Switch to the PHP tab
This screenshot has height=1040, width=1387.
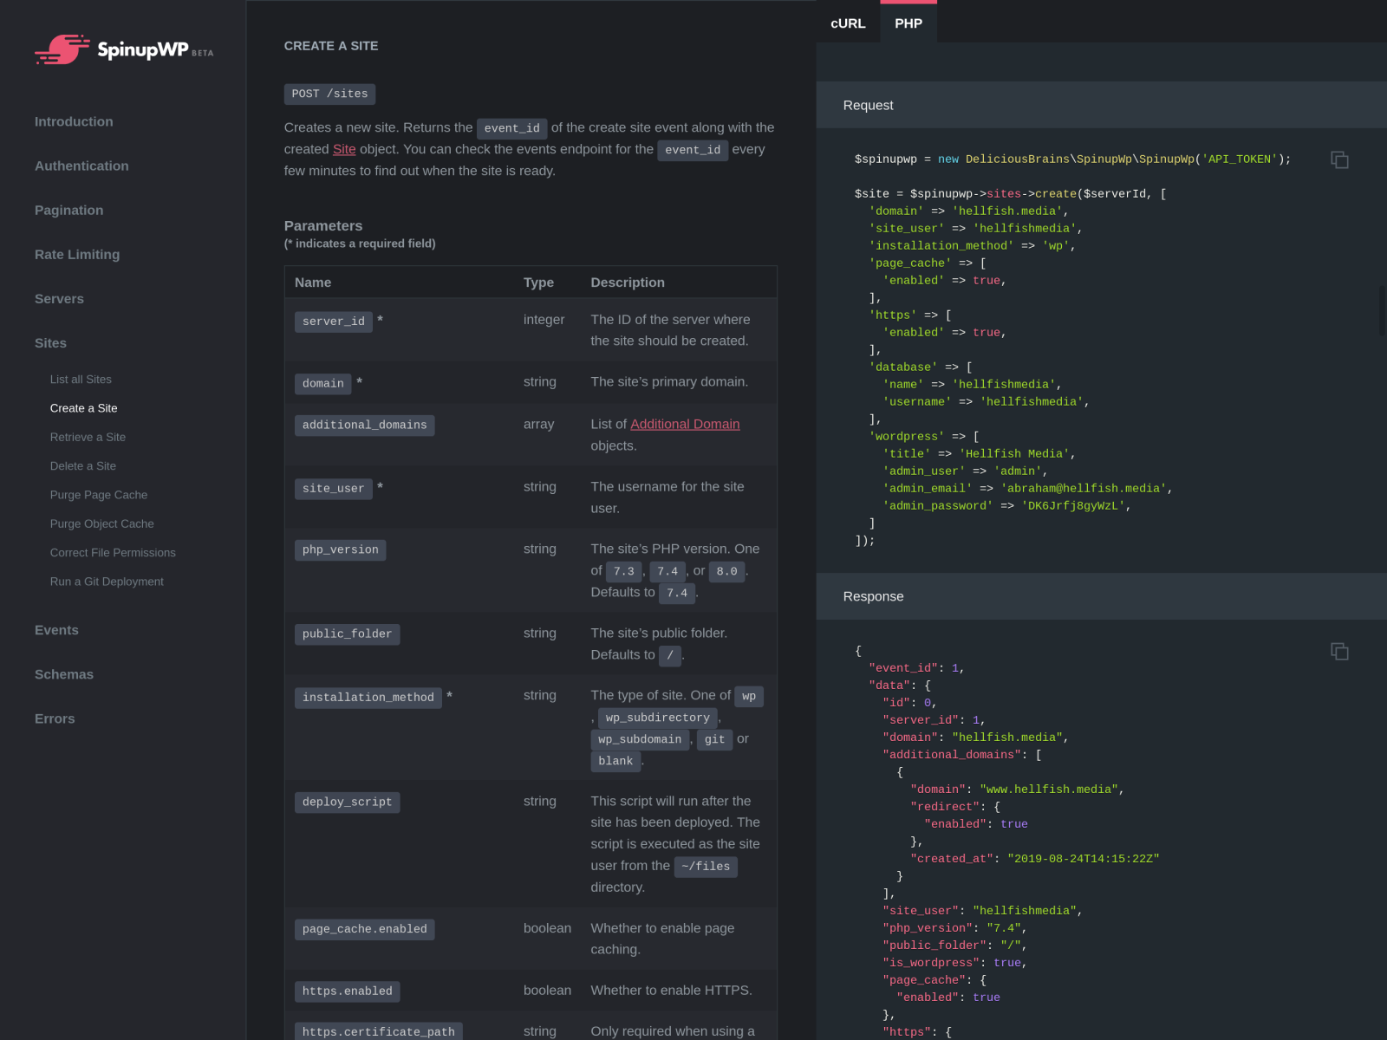(908, 23)
